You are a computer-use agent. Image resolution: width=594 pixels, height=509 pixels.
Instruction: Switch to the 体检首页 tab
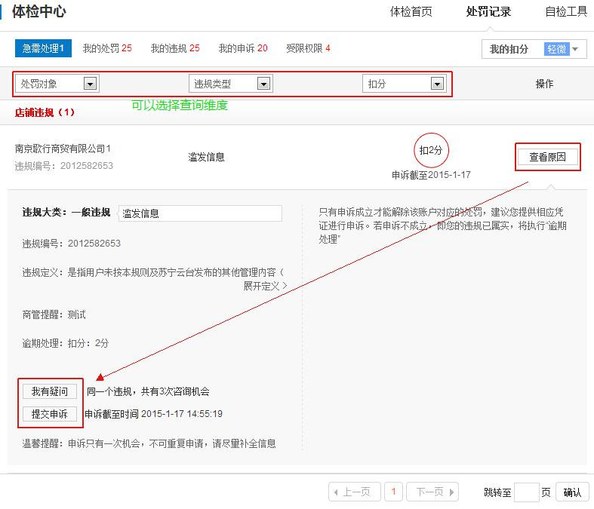click(x=411, y=11)
